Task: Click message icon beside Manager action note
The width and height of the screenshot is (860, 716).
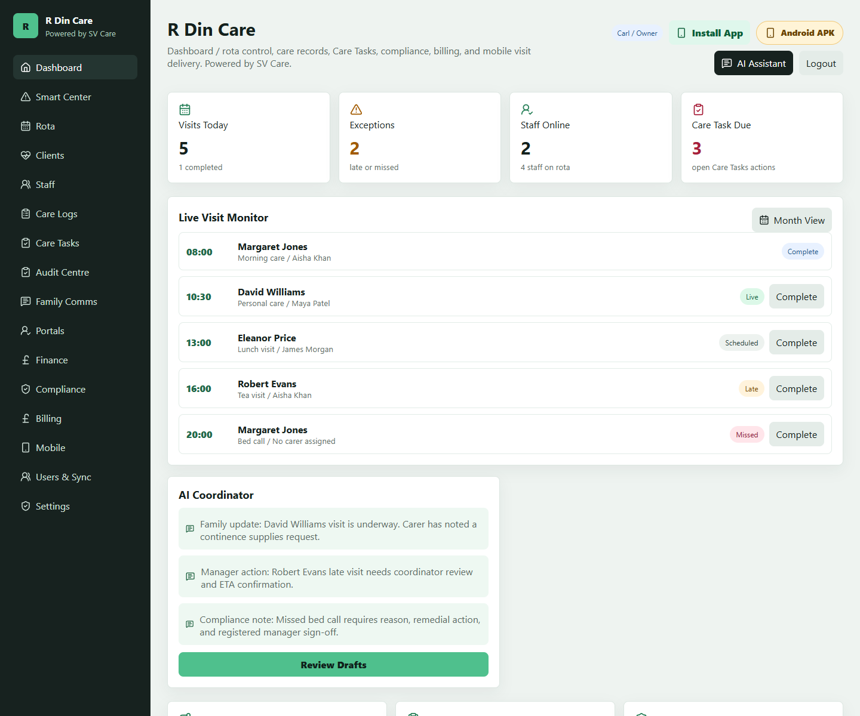Action: [191, 576]
